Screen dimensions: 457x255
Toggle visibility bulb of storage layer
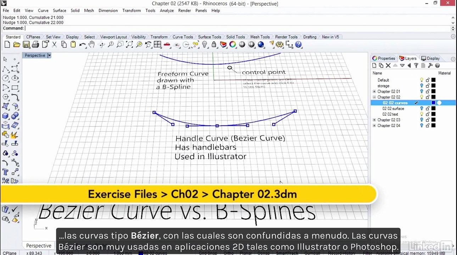tap(422, 86)
